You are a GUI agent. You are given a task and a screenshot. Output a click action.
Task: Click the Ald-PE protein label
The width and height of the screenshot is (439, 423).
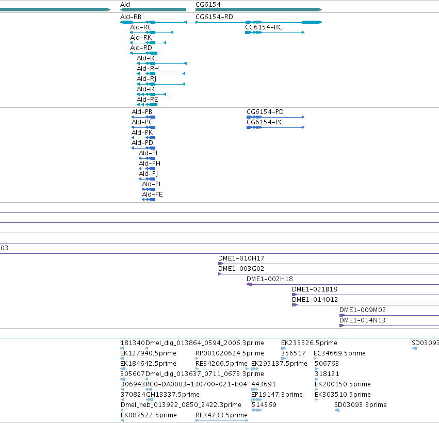point(152,194)
